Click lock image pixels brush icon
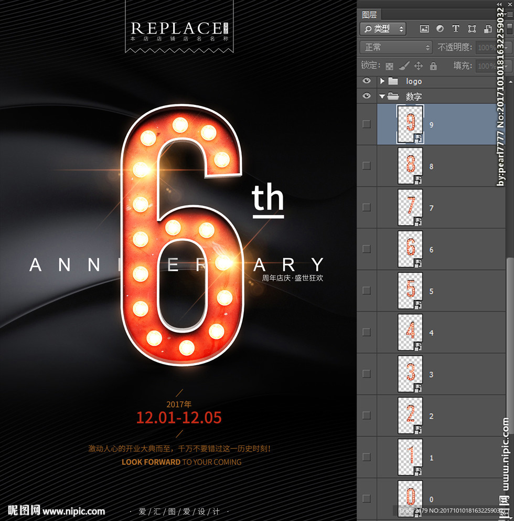514x521 pixels. pyautogui.click(x=404, y=66)
